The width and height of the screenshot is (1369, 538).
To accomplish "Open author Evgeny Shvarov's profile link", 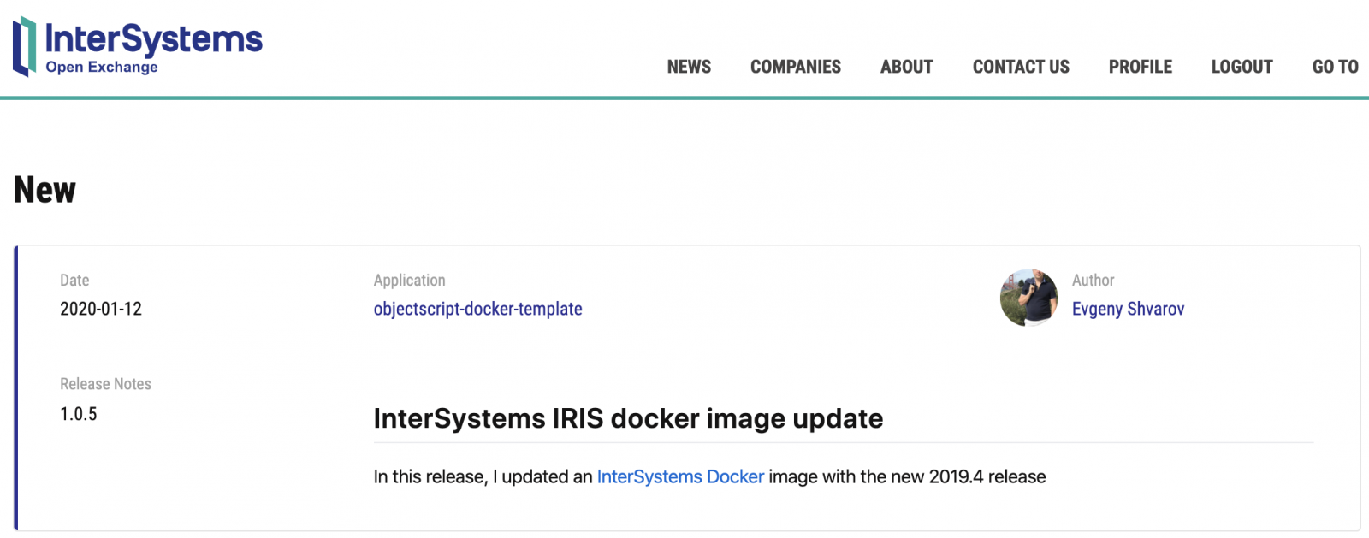I will (1129, 309).
